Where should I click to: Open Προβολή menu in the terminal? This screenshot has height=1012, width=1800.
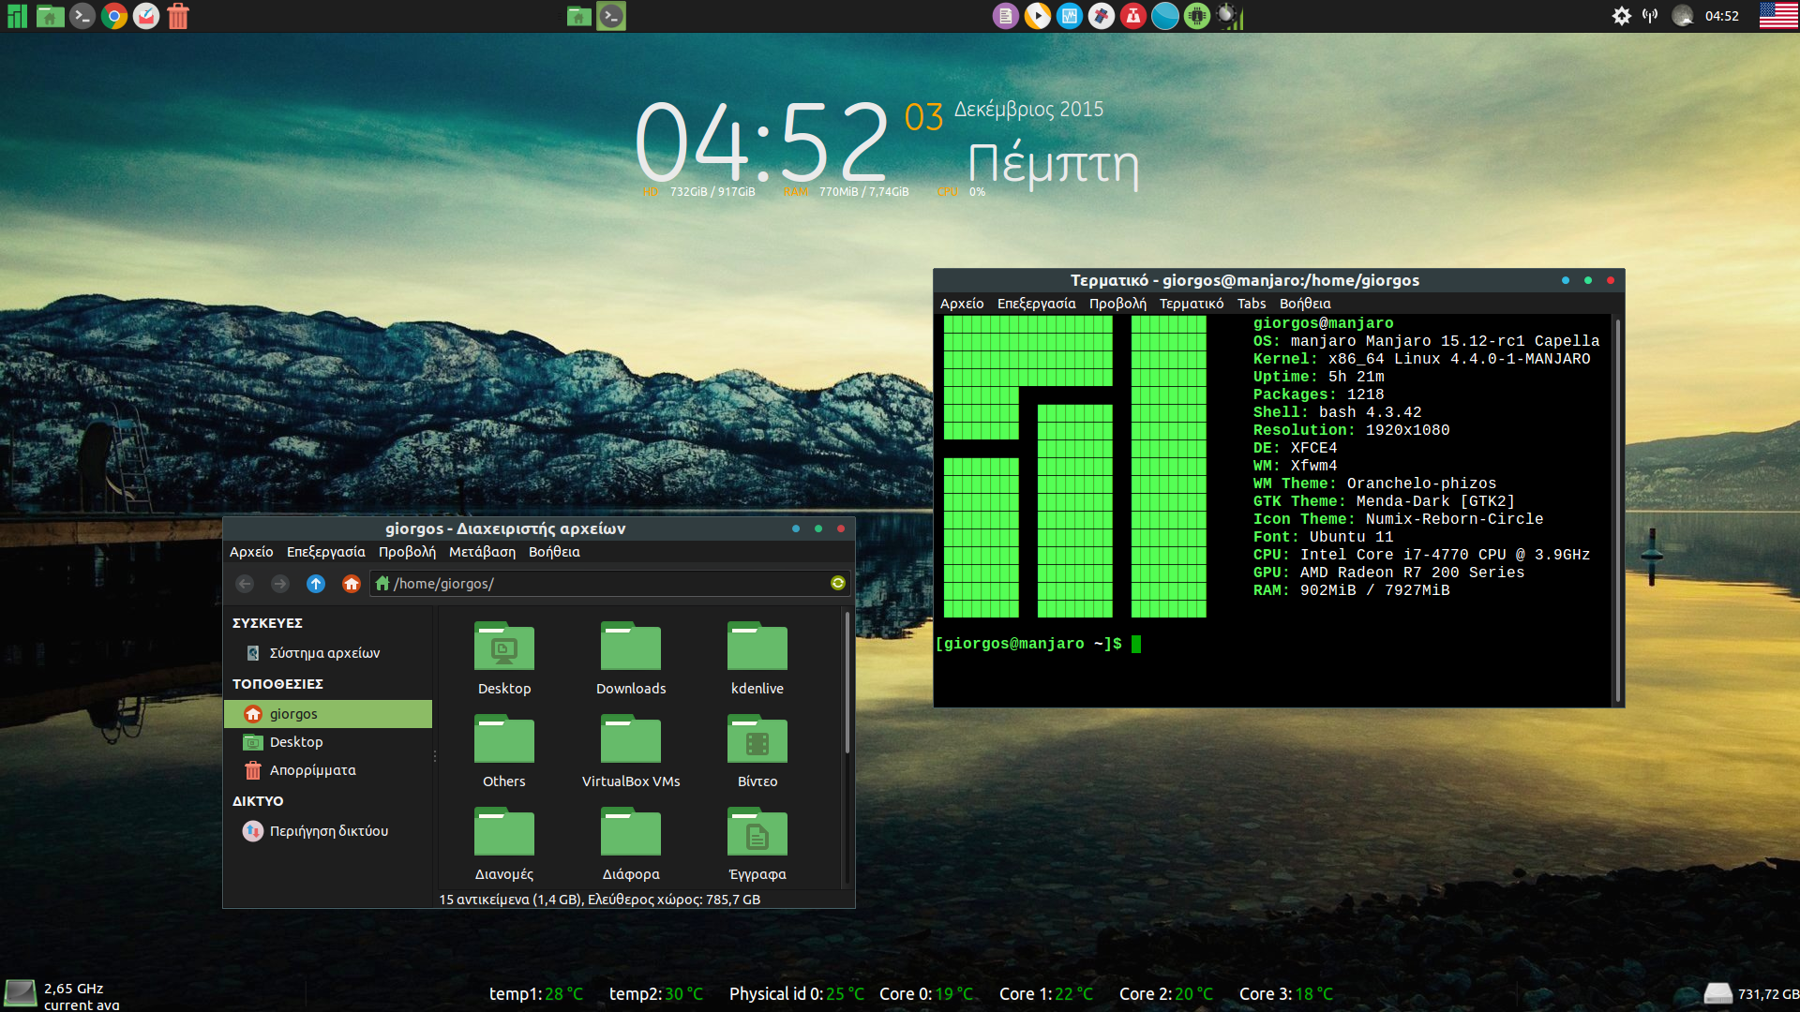[1117, 304]
